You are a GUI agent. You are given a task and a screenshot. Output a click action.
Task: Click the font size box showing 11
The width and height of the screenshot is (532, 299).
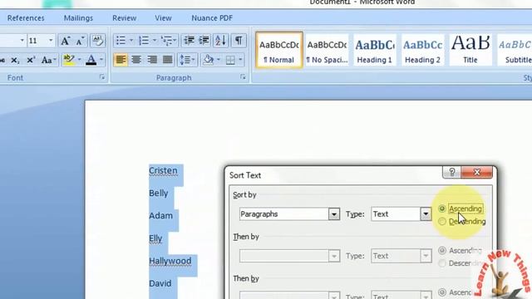(37, 41)
